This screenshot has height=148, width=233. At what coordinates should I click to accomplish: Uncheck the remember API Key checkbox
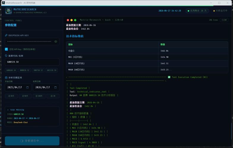pos(7,49)
